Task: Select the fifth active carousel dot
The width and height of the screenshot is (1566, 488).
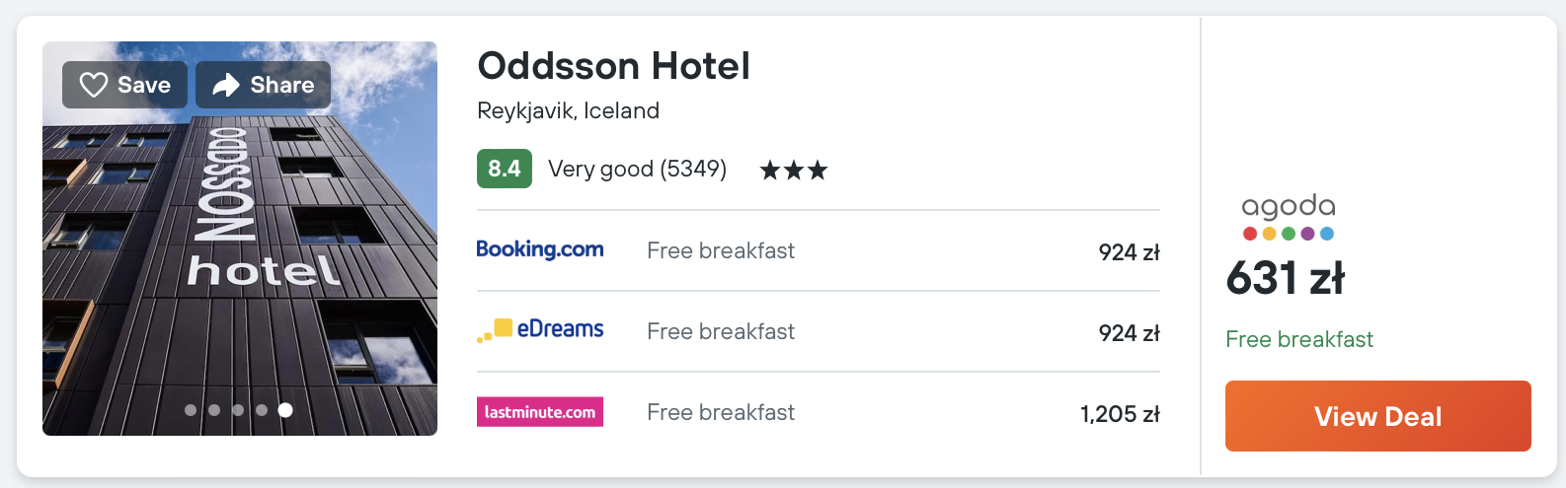Action: pos(285,410)
